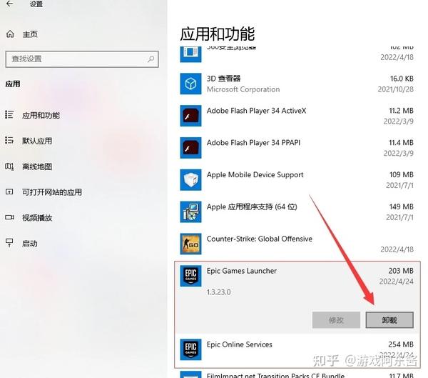This screenshot has width=428, height=378.
Task: Click the Counter-Strike: Global Offensive icon
Action: coord(190,244)
